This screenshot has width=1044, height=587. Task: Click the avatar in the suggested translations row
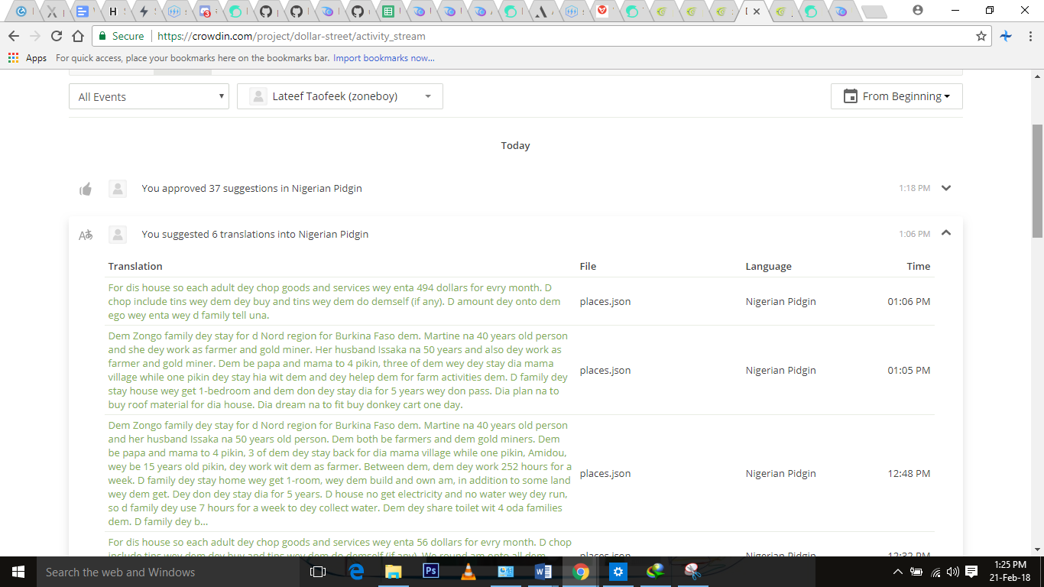(117, 235)
